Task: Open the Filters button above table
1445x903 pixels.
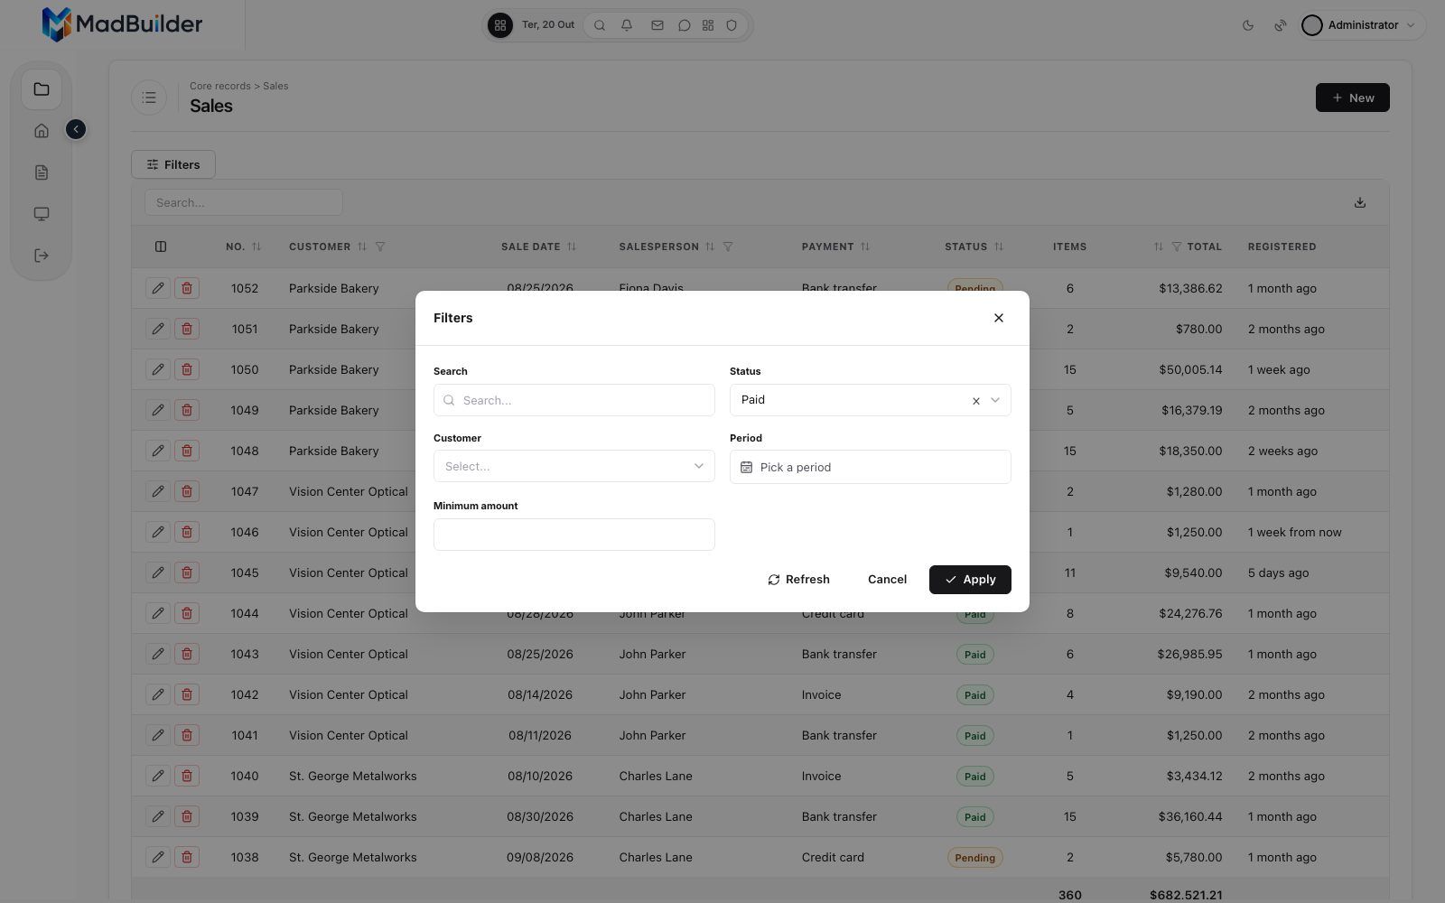Action: pyautogui.click(x=173, y=164)
